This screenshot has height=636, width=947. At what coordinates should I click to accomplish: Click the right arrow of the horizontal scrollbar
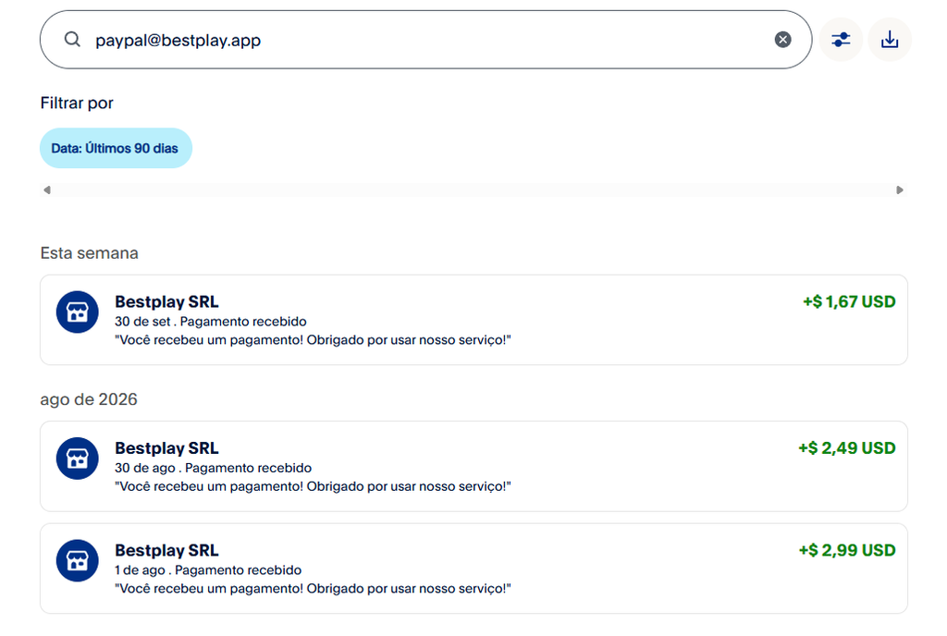(x=899, y=190)
